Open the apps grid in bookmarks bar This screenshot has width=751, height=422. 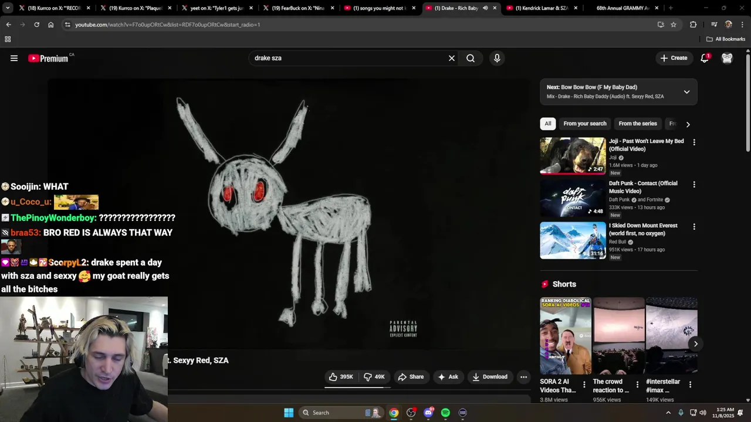pos(8,39)
